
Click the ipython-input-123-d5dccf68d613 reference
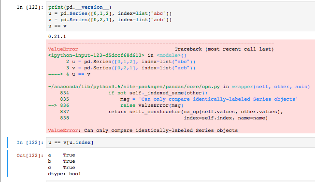[x=96, y=55]
